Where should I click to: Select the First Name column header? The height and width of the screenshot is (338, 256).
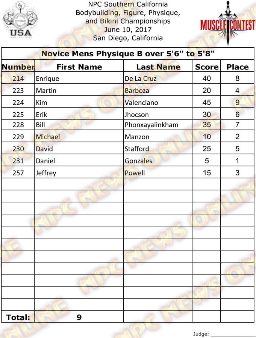(79, 67)
